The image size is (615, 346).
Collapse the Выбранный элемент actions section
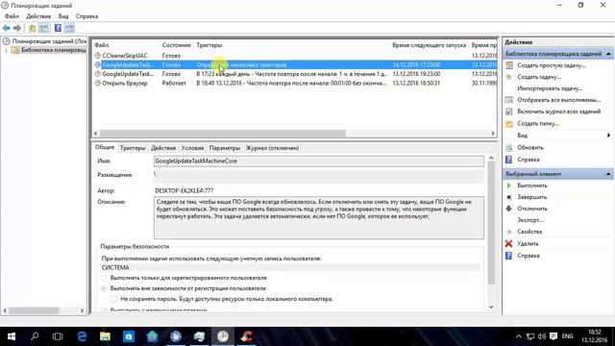[x=608, y=174]
